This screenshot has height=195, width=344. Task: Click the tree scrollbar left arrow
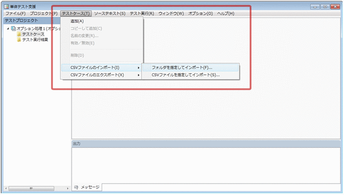(x=6, y=189)
